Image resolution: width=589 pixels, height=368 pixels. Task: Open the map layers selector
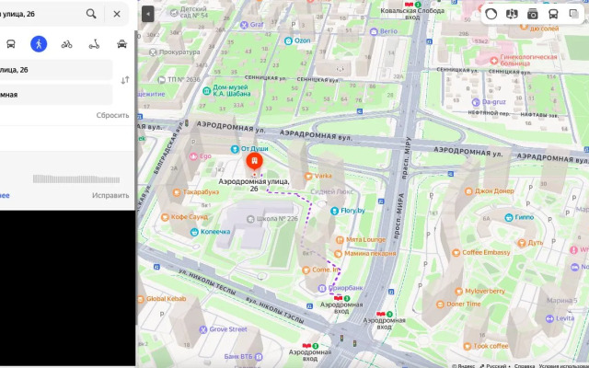pos(573,14)
